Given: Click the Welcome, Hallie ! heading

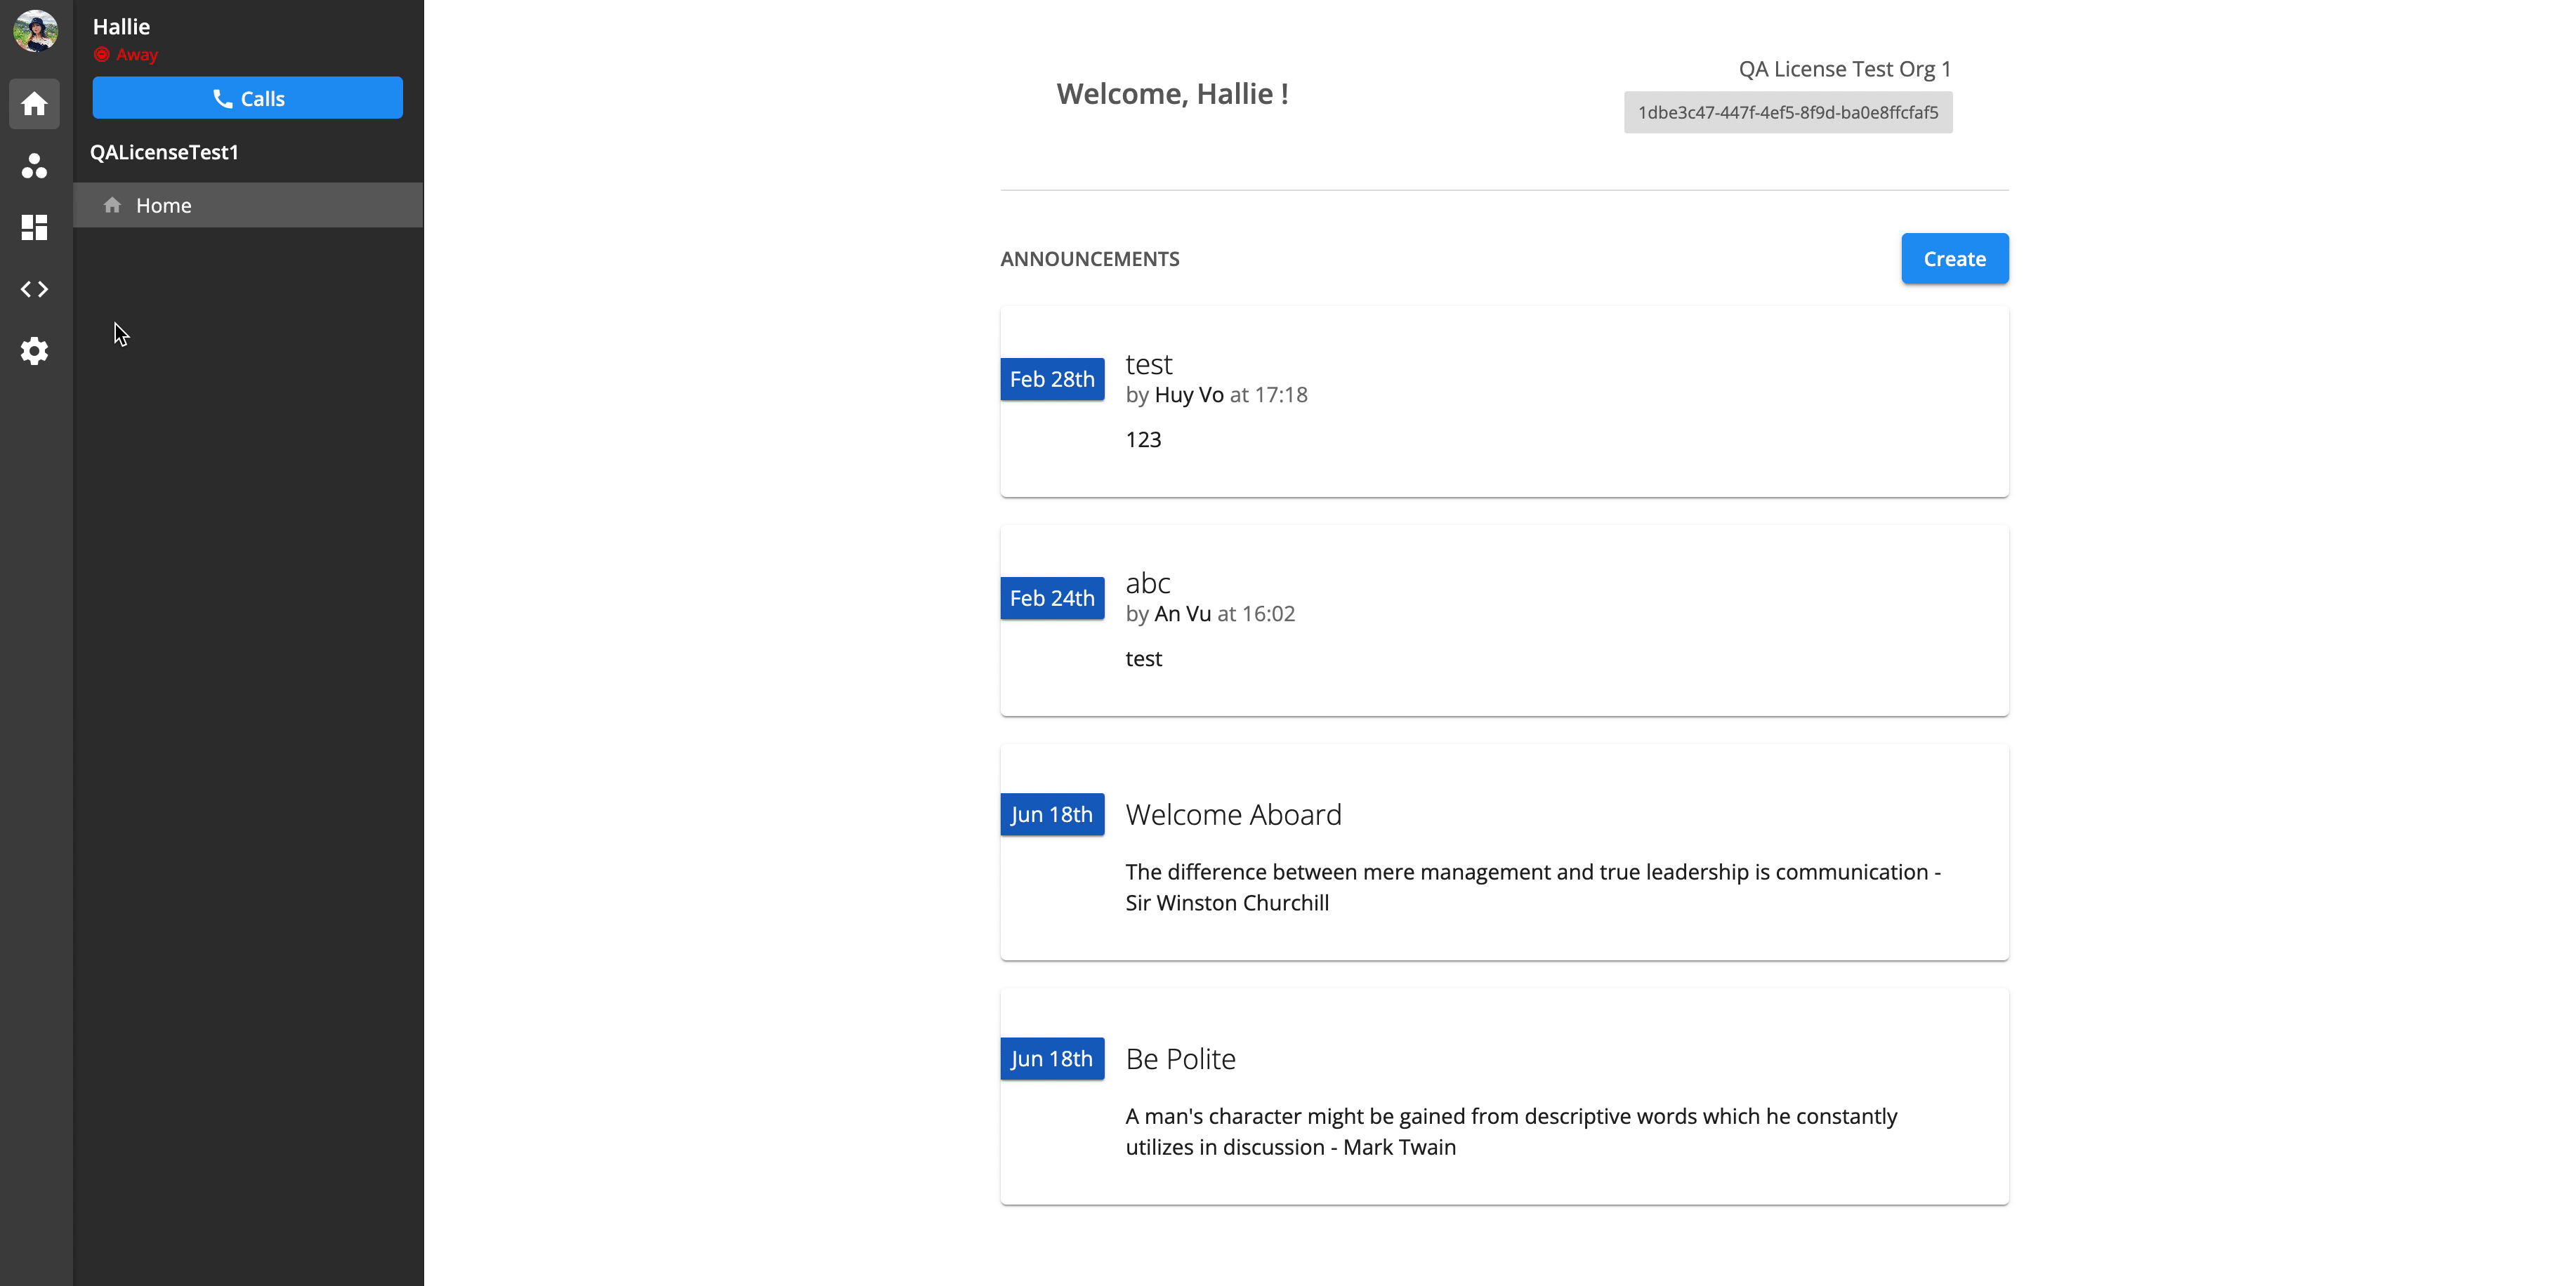Looking at the screenshot, I should 1172,94.
